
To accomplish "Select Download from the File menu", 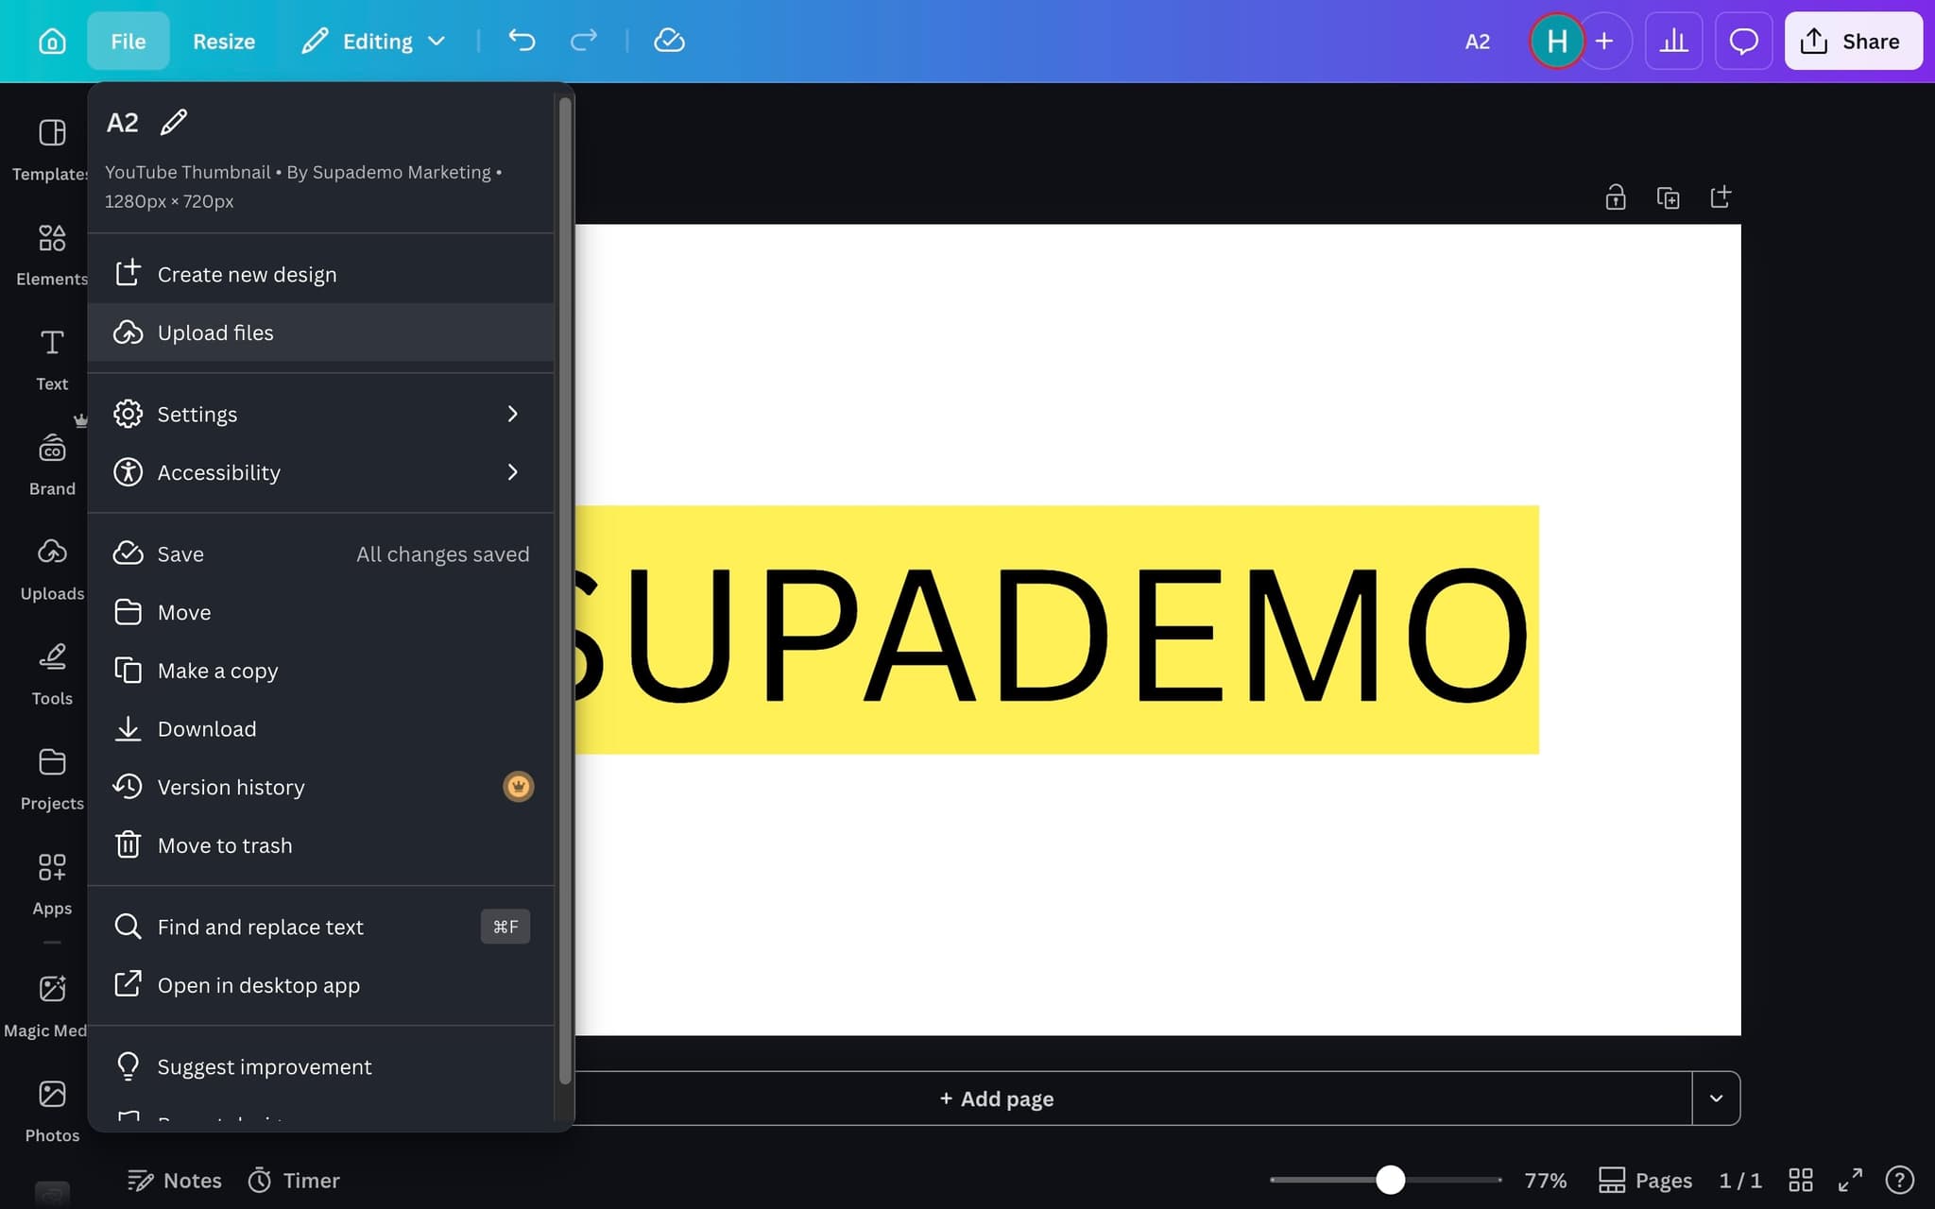I will pyautogui.click(x=207, y=729).
